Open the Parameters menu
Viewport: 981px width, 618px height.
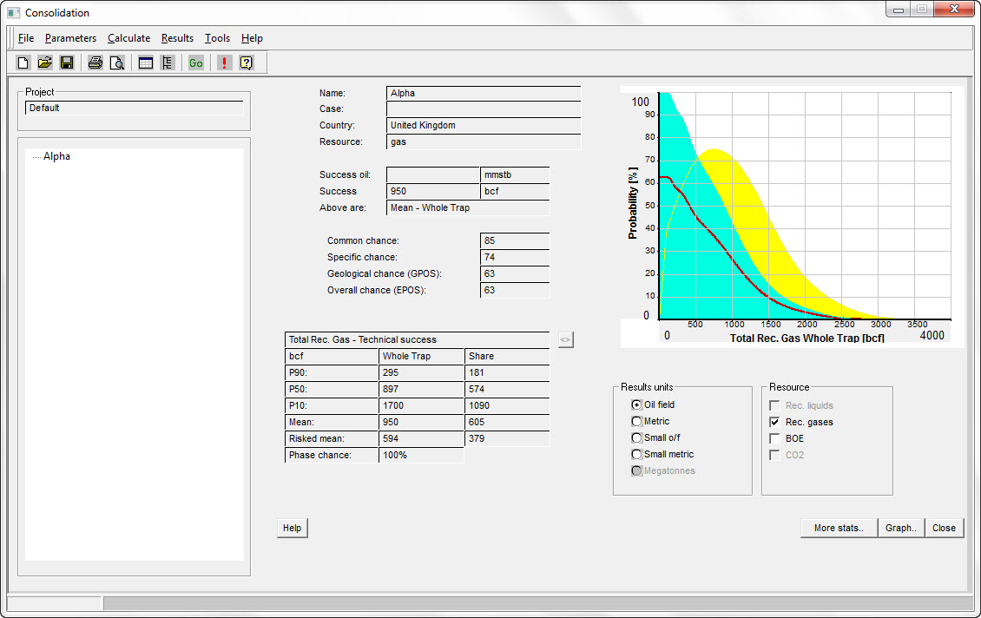point(70,38)
